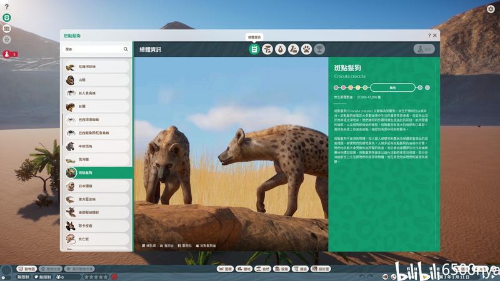The image size is (500, 281).
Task: Click the red alert circle in status bar
Action: coord(114,277)
